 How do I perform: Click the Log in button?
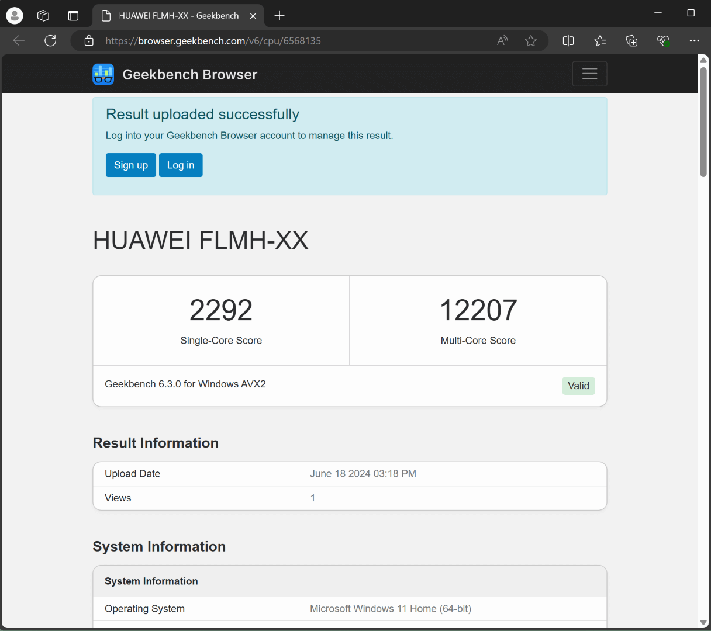181,165
